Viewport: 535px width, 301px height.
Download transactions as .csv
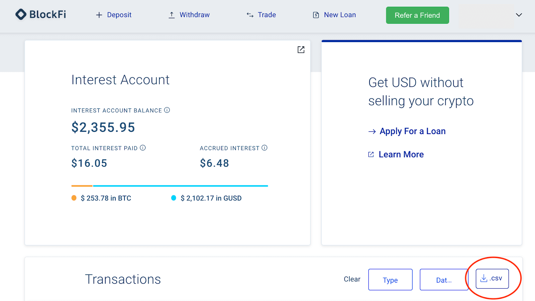(x=492, y=279)
